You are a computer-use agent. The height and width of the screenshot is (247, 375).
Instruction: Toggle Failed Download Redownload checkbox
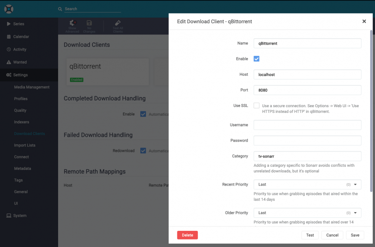(x=143, y=151)
